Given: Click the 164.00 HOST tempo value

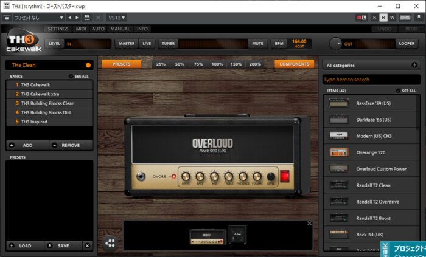Looking at the screenshot, I should pos(299,44).
